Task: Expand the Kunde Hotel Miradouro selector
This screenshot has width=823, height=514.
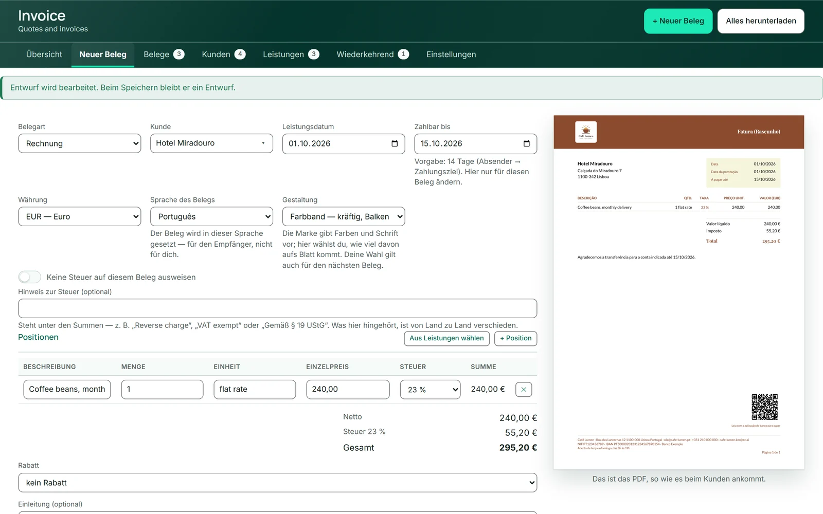Action: [x=211, y=143]
